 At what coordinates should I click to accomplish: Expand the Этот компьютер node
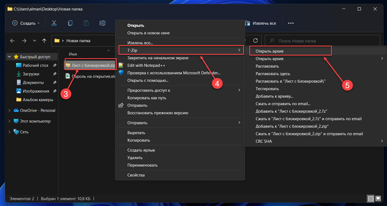9,121
